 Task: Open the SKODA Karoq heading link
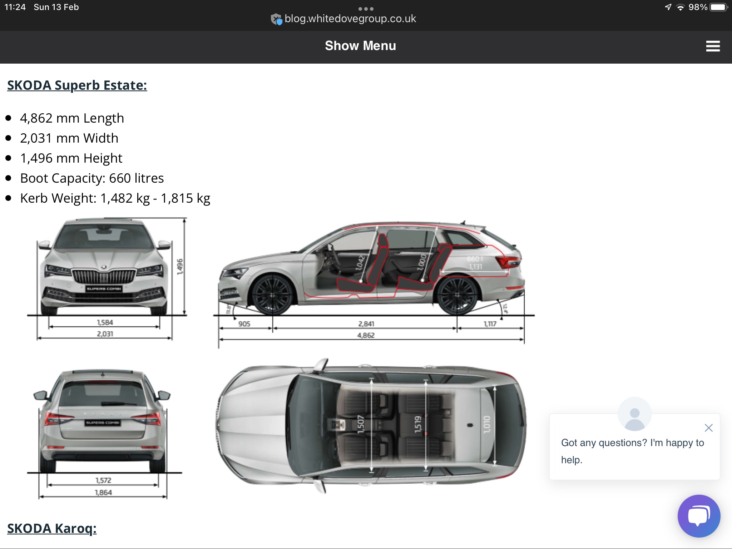[x=52, y=528]
